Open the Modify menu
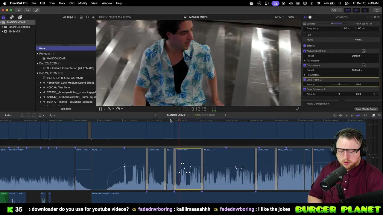383x215 pixels. 83,3
